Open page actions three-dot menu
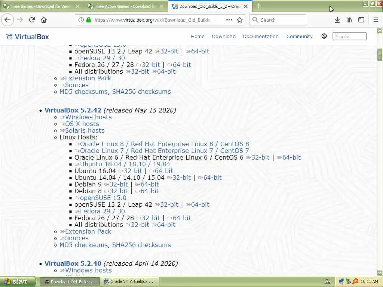 [x=229, y=20]
